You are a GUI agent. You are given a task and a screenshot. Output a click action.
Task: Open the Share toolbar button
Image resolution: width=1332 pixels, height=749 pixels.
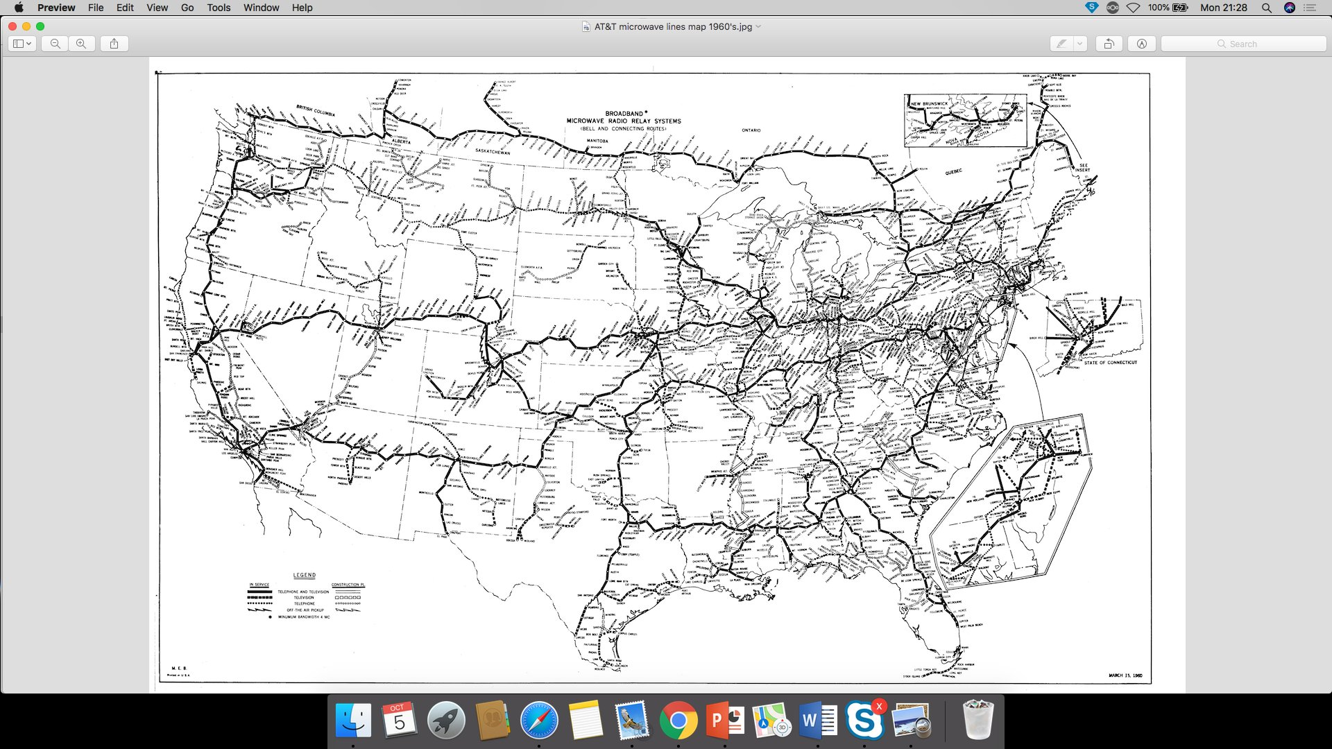coord(114,44)
